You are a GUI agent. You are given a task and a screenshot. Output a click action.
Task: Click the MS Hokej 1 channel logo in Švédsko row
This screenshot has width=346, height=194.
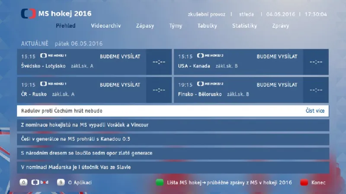coord(53,56)
